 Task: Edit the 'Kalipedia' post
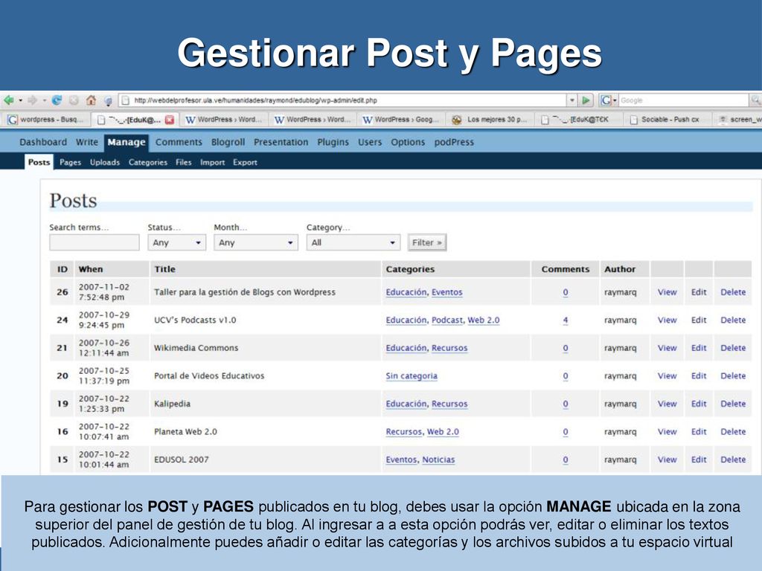pos(698,404)
